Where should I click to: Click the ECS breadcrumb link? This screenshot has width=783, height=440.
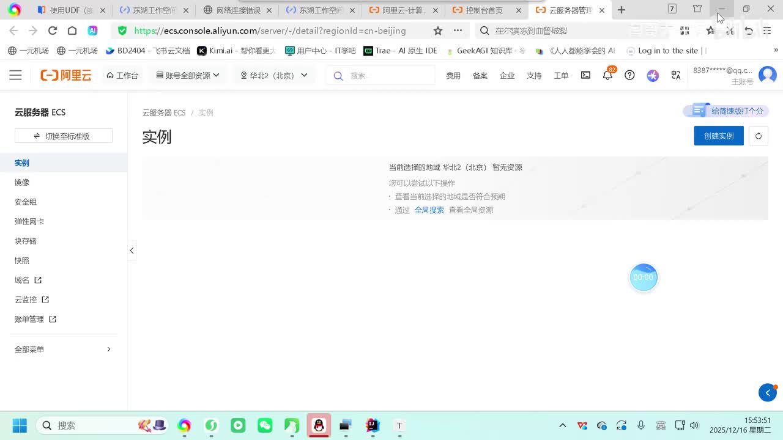tap(164, 112)
